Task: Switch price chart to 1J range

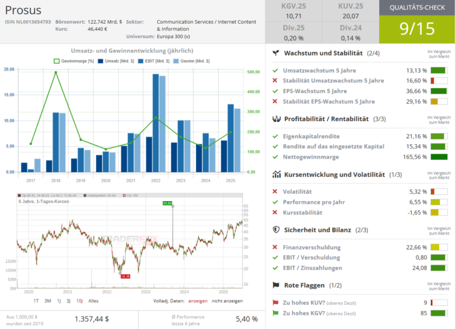Action: click(59, 301)
